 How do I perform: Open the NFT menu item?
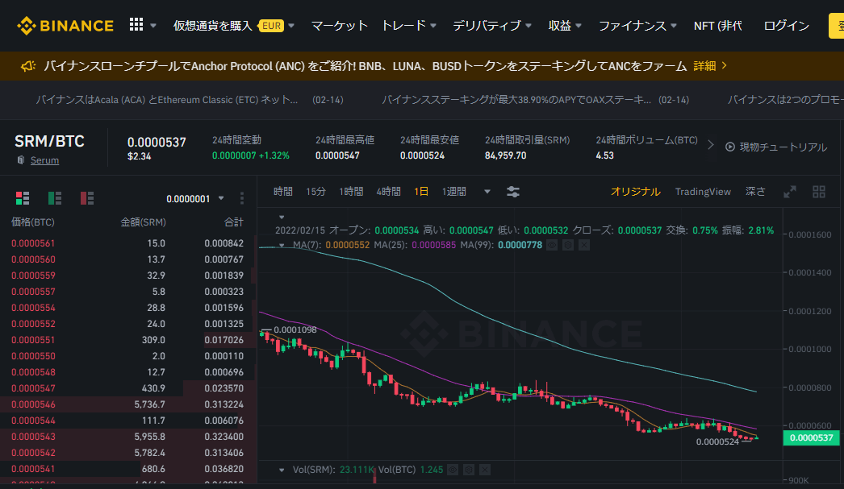[717, 25]
